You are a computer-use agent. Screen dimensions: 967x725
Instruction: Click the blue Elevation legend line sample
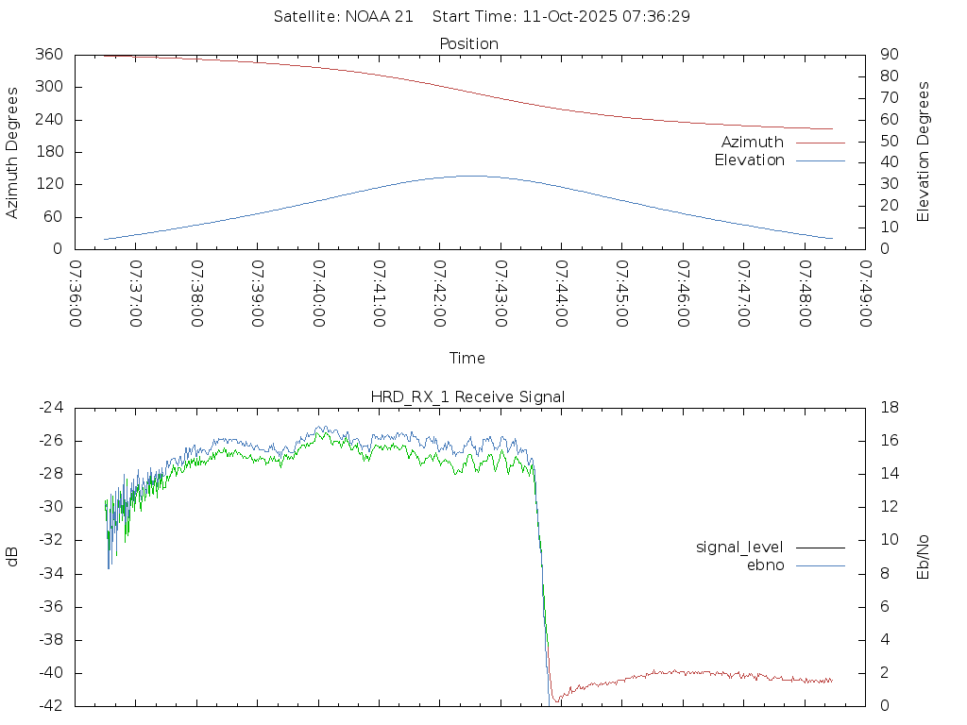(x=820, y=160)
